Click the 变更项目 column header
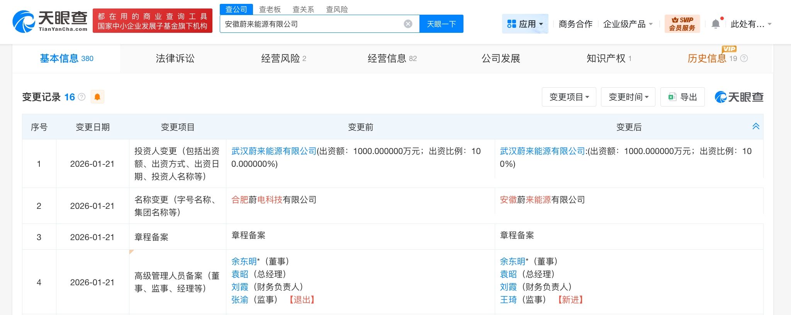This screenshot has width=791, height=315. pos(178,127)
